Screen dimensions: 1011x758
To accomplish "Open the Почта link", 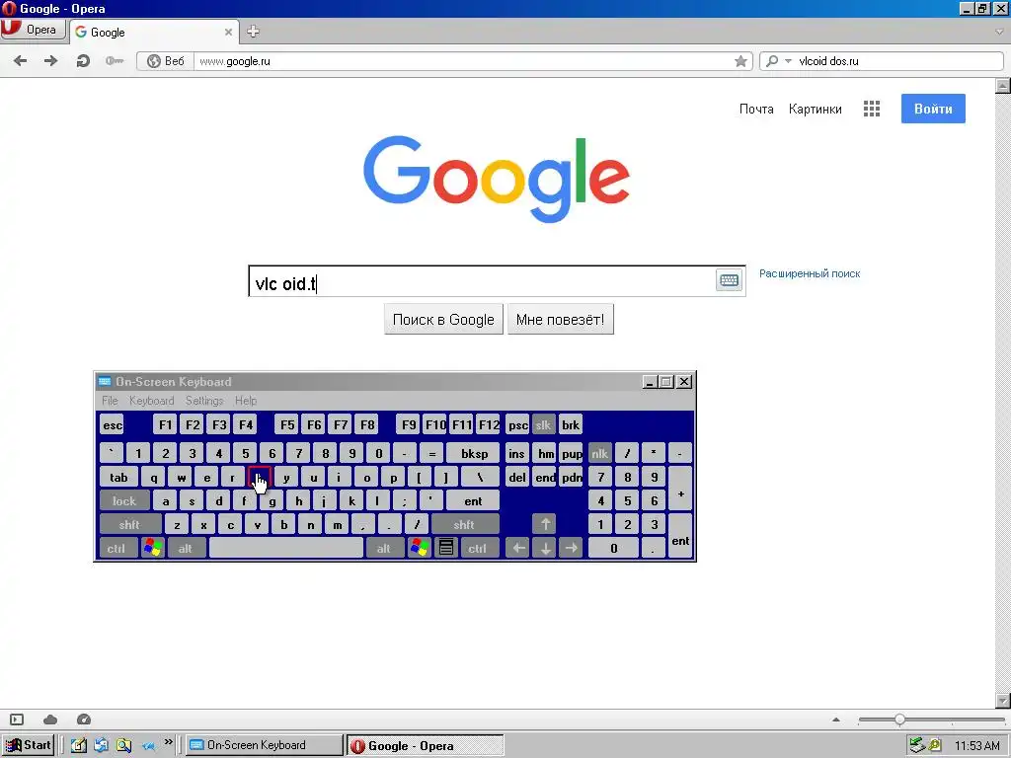I will [x=756, y=109].
